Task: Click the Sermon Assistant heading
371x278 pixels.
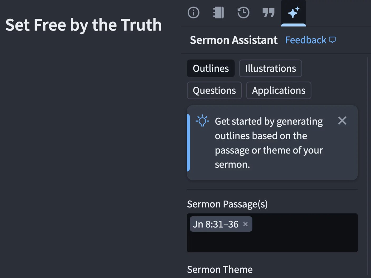Action: [x=234, y=40]
